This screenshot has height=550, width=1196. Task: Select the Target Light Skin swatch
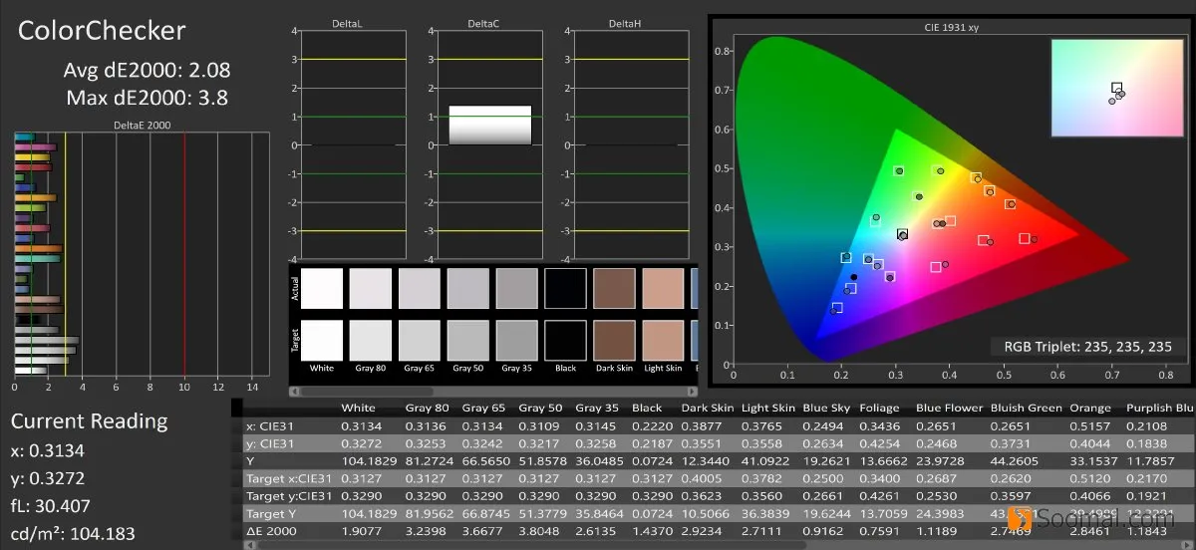pyautogui.click(x=664, y=340)
